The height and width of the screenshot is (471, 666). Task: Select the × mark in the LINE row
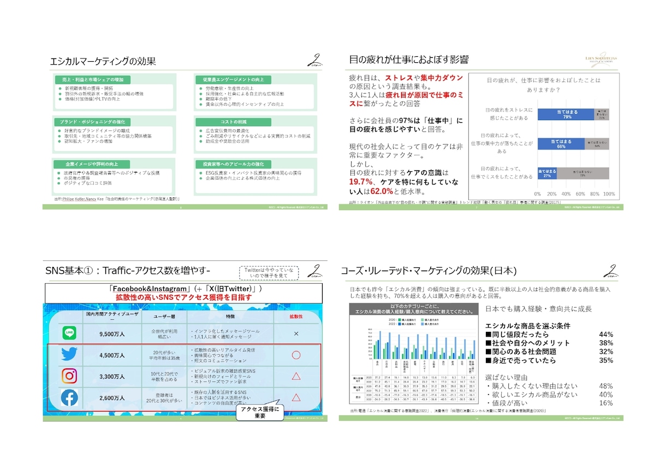[296, 333]
